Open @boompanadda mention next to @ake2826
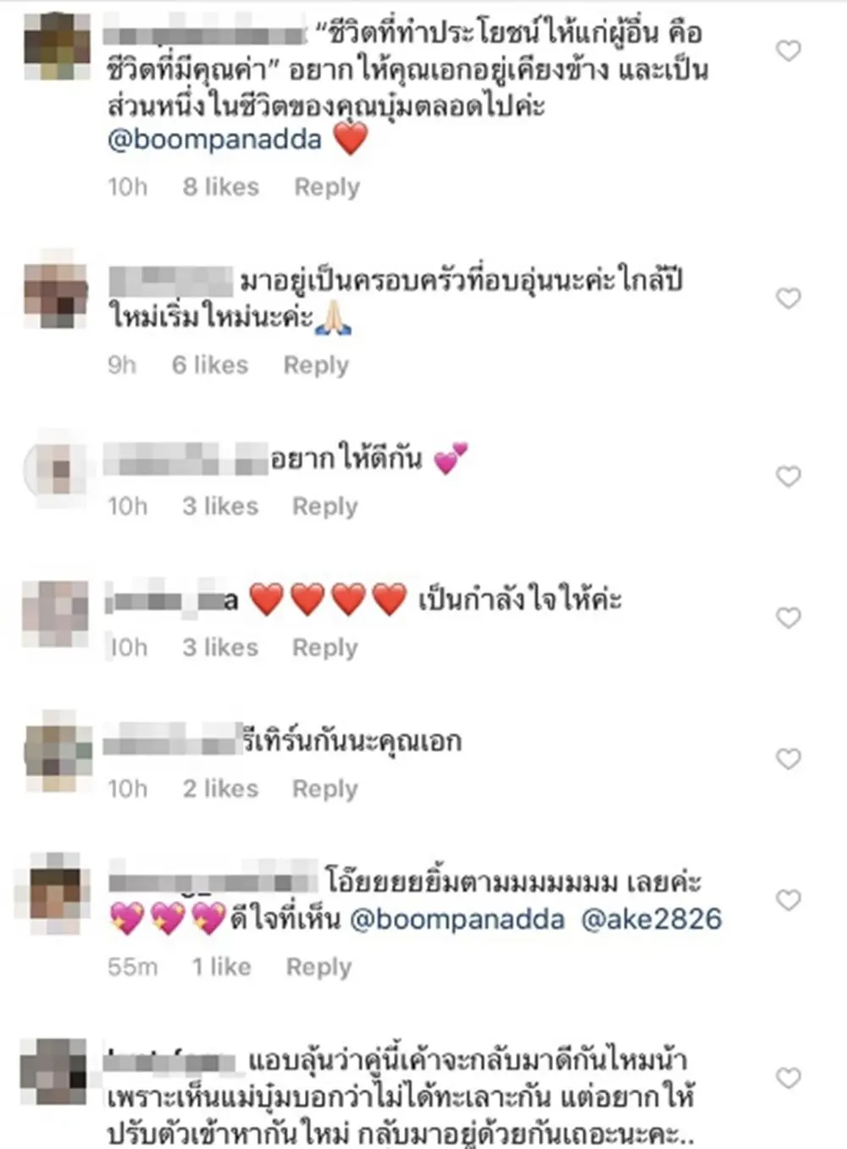Screen dimensions: 847x1149 click(457, 920)
